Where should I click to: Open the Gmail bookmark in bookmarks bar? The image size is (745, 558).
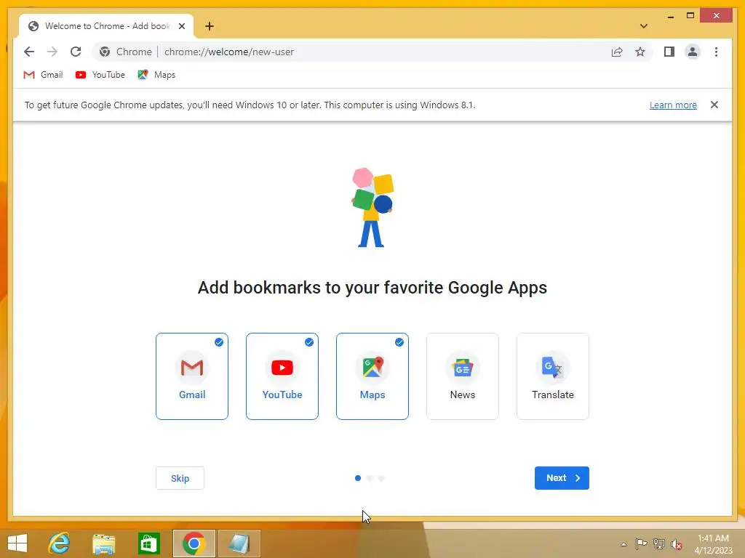point(43,75)
